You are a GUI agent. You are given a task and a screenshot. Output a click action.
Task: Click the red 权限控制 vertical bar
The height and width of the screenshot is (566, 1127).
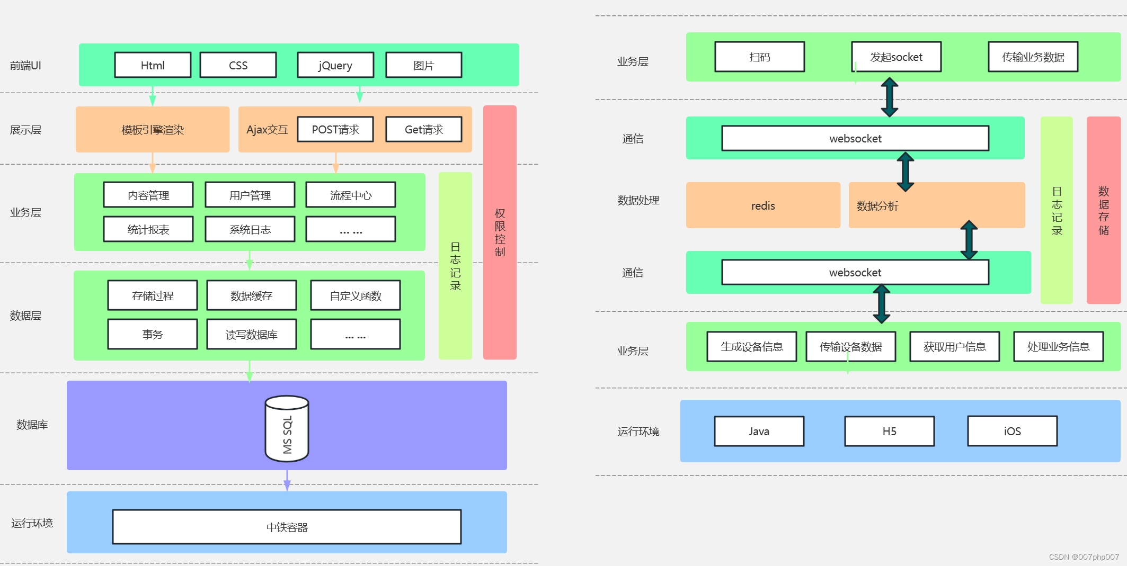[500, 232]
